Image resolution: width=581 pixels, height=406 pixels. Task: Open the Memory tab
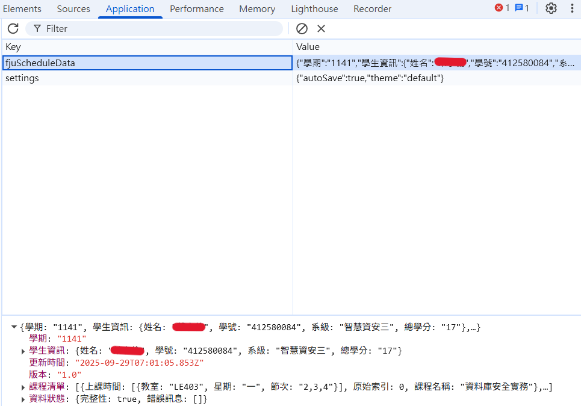(x=257, y=9)
